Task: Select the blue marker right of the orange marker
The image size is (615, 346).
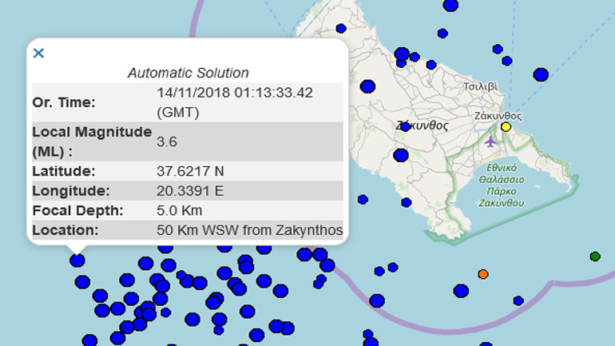Action: (518, 300)
